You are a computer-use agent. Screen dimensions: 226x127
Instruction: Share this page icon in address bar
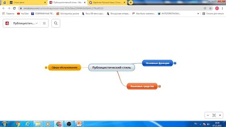(205, 8)
